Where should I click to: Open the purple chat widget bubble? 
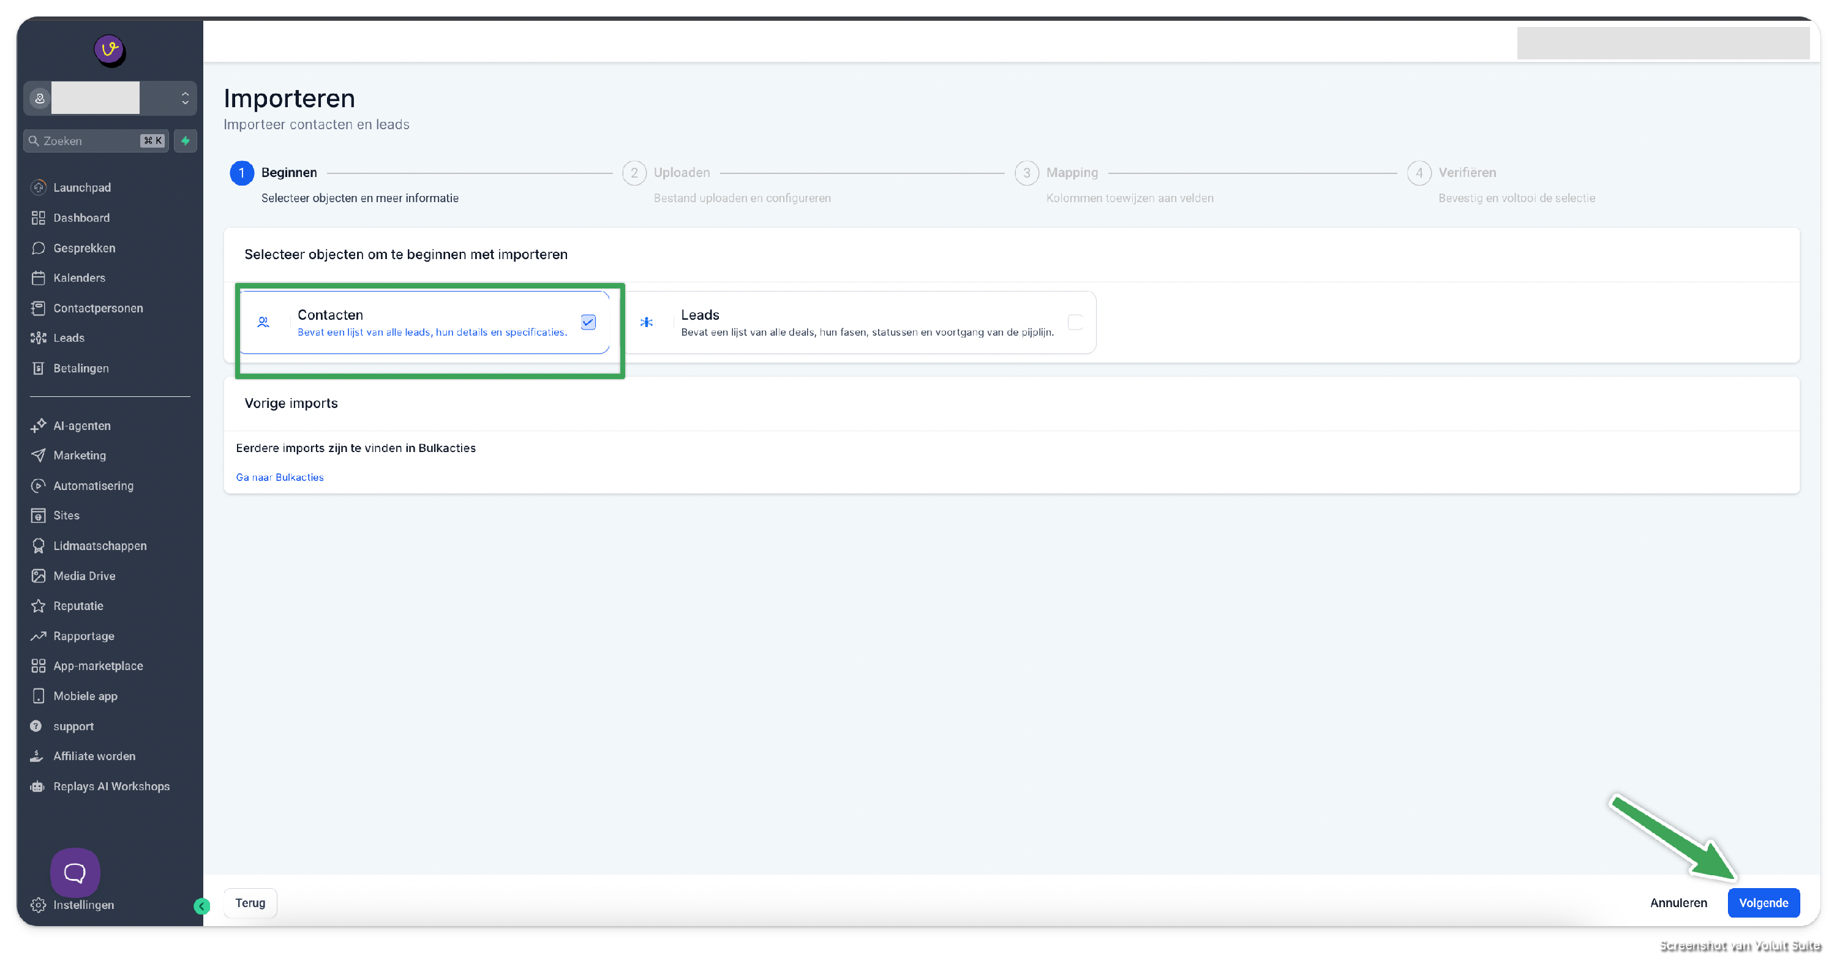coord(75,872)
